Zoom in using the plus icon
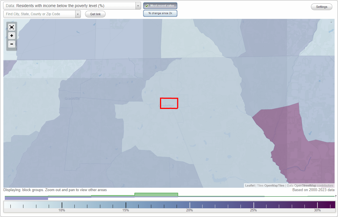This screenshot has height=217, width=338. [12, 36]
